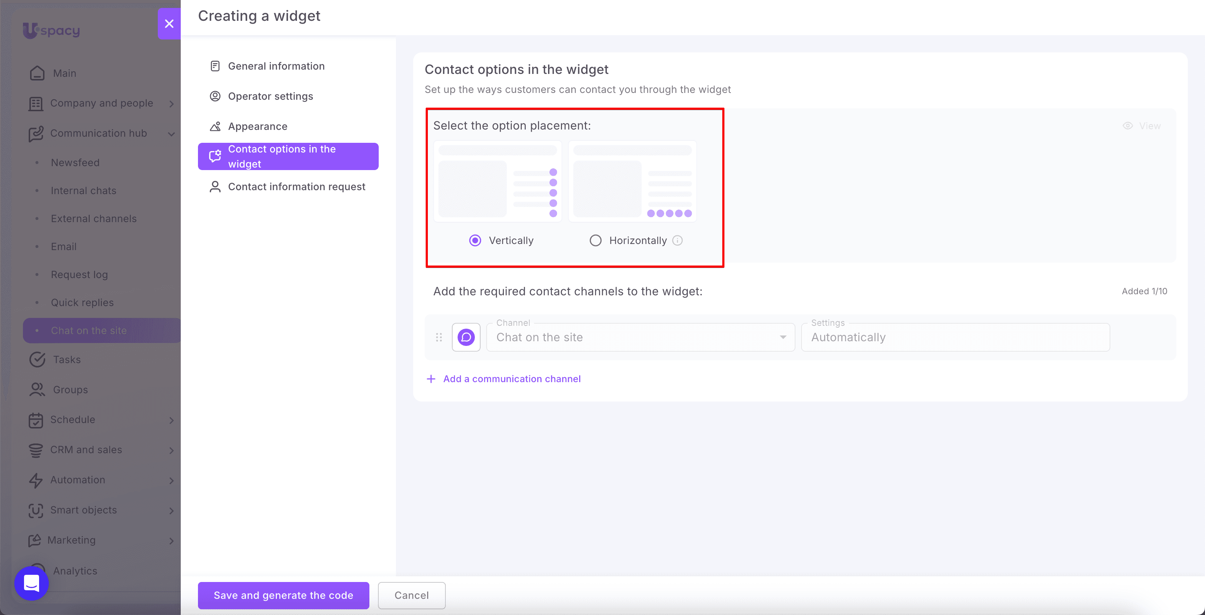The width and height of the screenshot is (1205, 615).
Task: Click the info icon next to Horizontally
Action: [x=677, y=240]
